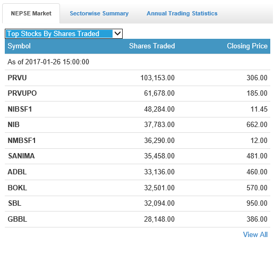
Task: Click SBL closing price 950.00
Action: click(x=257, y=203)
